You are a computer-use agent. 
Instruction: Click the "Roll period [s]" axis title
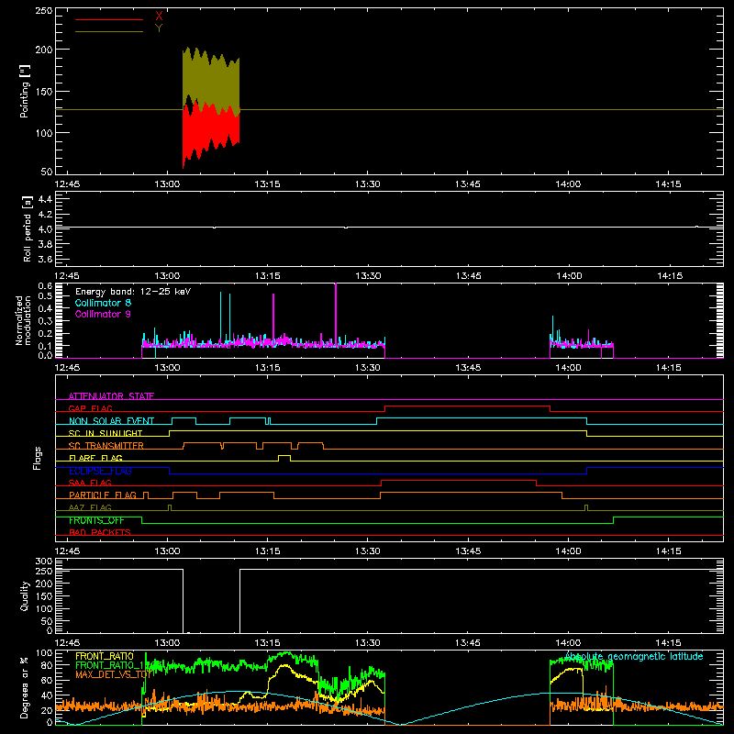27,228
